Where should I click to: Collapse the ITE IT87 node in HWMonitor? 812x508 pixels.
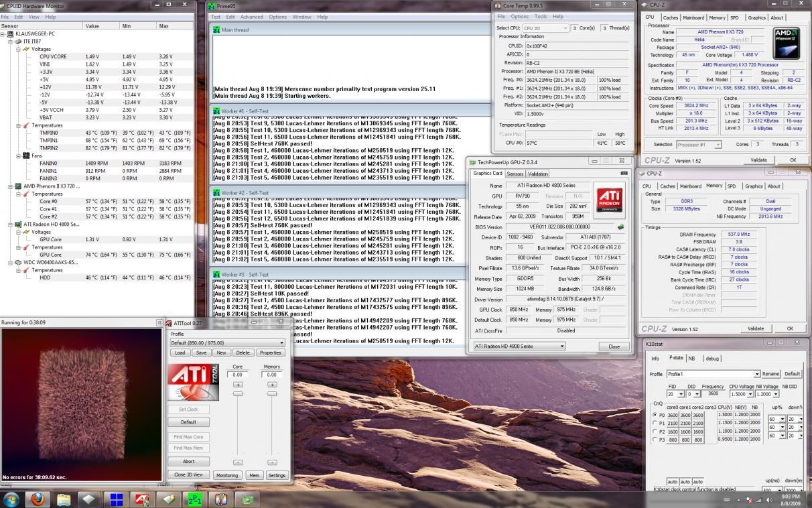pyautogui.click(x=11, y=41)
